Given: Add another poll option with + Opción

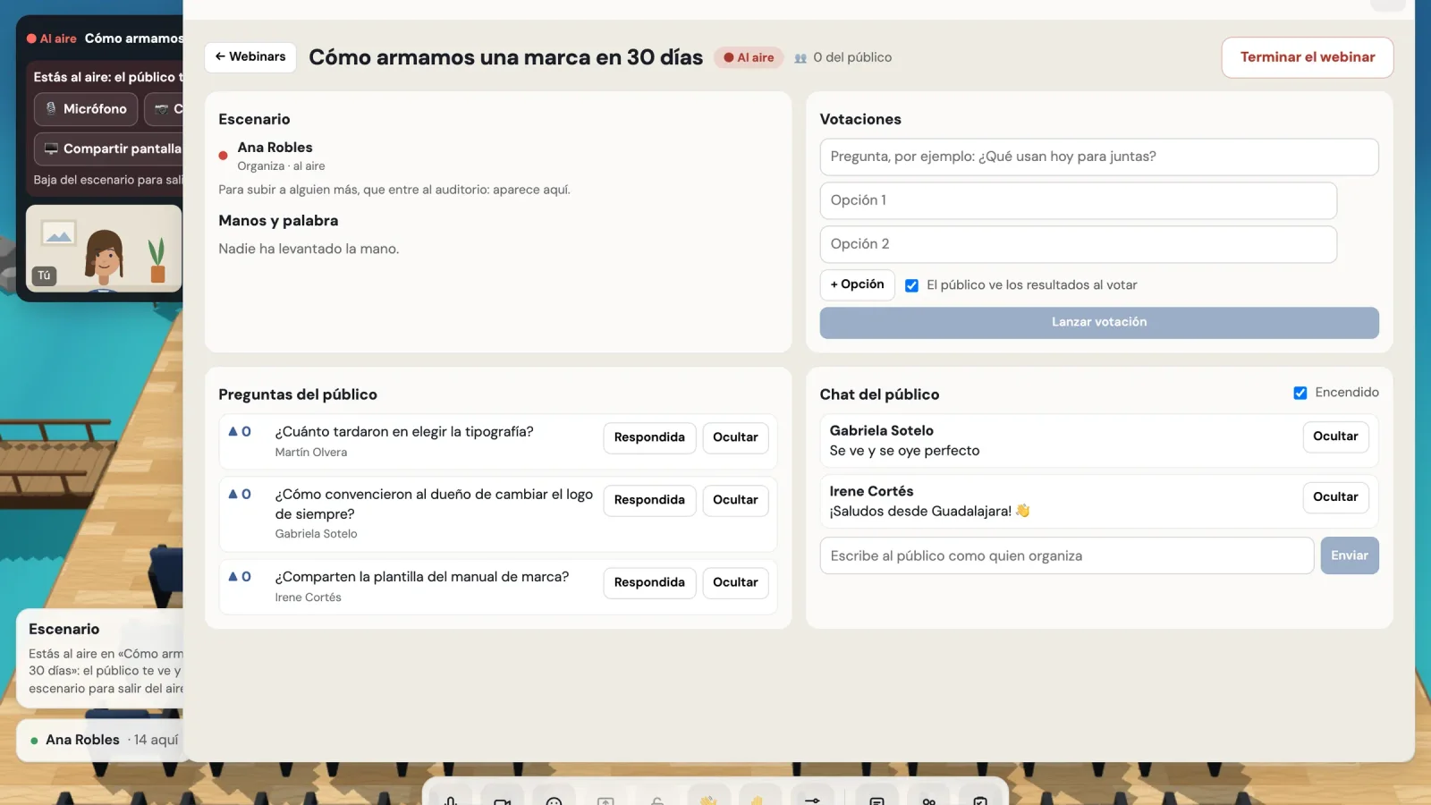Looking at the screenshot, I should click(x=857, y=284).
